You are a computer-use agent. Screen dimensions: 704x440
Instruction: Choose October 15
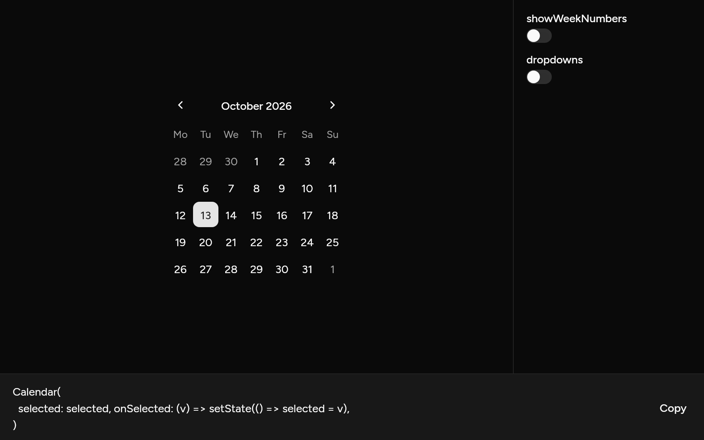tap(256, 215)
